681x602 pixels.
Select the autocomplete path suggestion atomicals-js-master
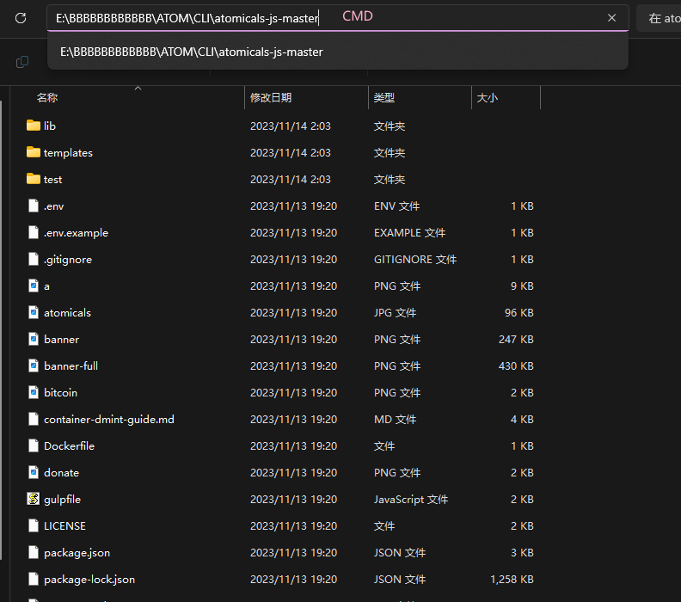tap(192, 52)
